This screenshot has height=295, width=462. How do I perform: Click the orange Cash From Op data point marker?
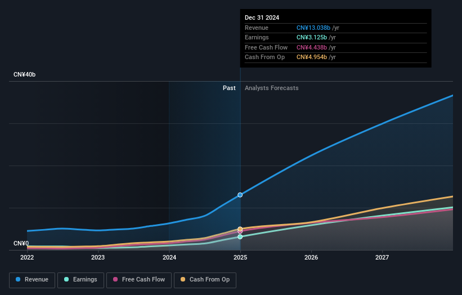(240, 229)
